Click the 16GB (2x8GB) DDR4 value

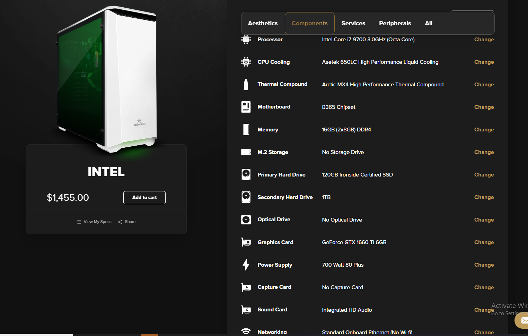346,130
